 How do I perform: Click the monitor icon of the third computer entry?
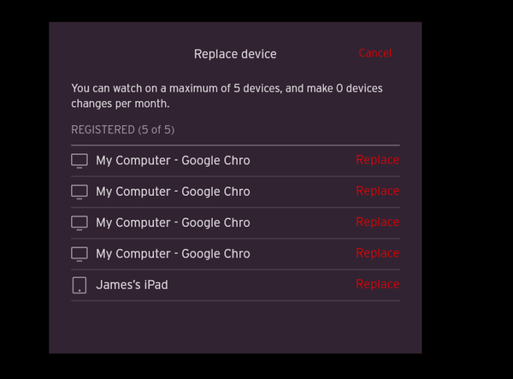(x=80, y=223)
